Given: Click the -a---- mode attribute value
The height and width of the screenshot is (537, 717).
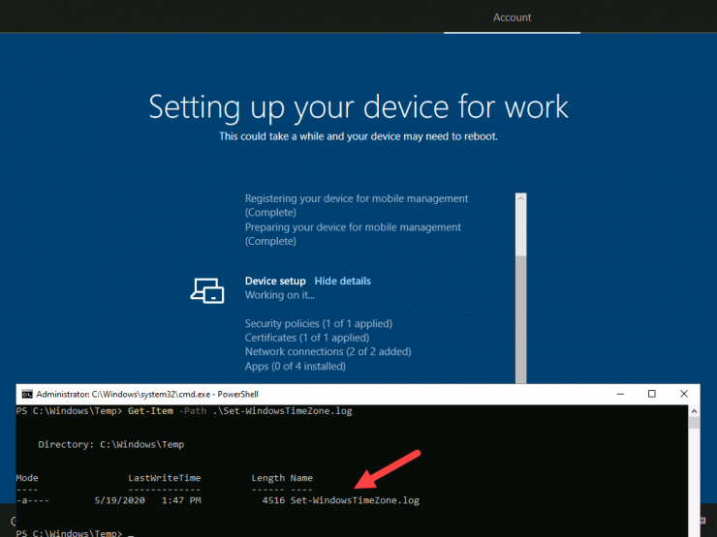Looking at the screenshot, I should [x=33, y=500].
